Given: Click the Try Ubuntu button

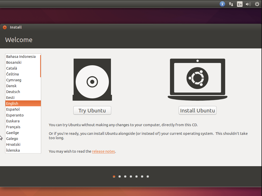Looking at the screenshot, I should point(92,110).
